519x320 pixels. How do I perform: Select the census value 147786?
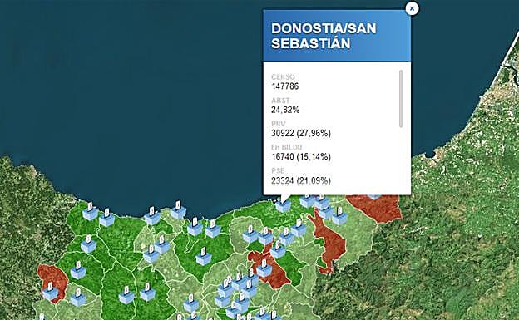pos(284,86)
